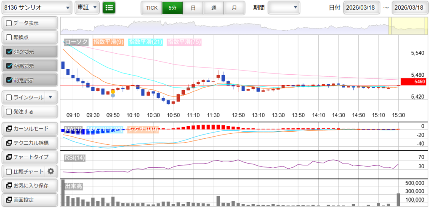Click the gear icon beside 比較チャート
Viewport: 431px width, 208px height.
pyautogui.click(x=51, y=171)
